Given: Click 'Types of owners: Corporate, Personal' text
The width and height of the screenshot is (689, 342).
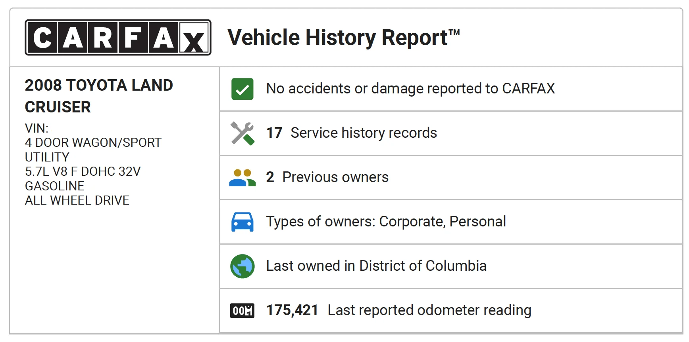Looking at the screenshot, I should pos(386,222).
